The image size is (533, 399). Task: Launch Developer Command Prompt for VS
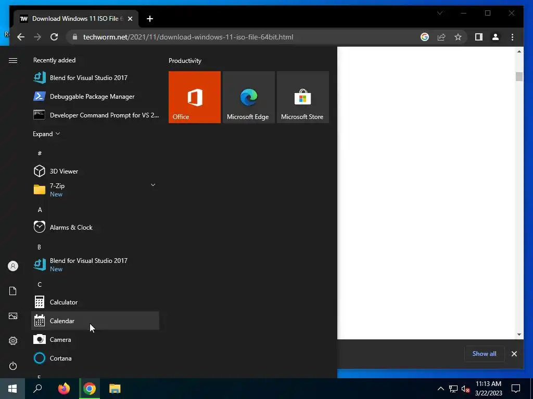click(x=95, y=115)
